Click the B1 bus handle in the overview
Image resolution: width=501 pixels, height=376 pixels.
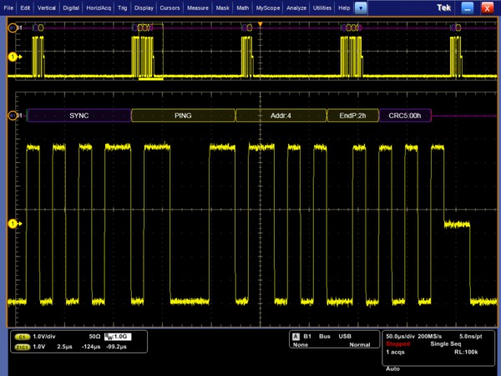click(x=12, y=27)
